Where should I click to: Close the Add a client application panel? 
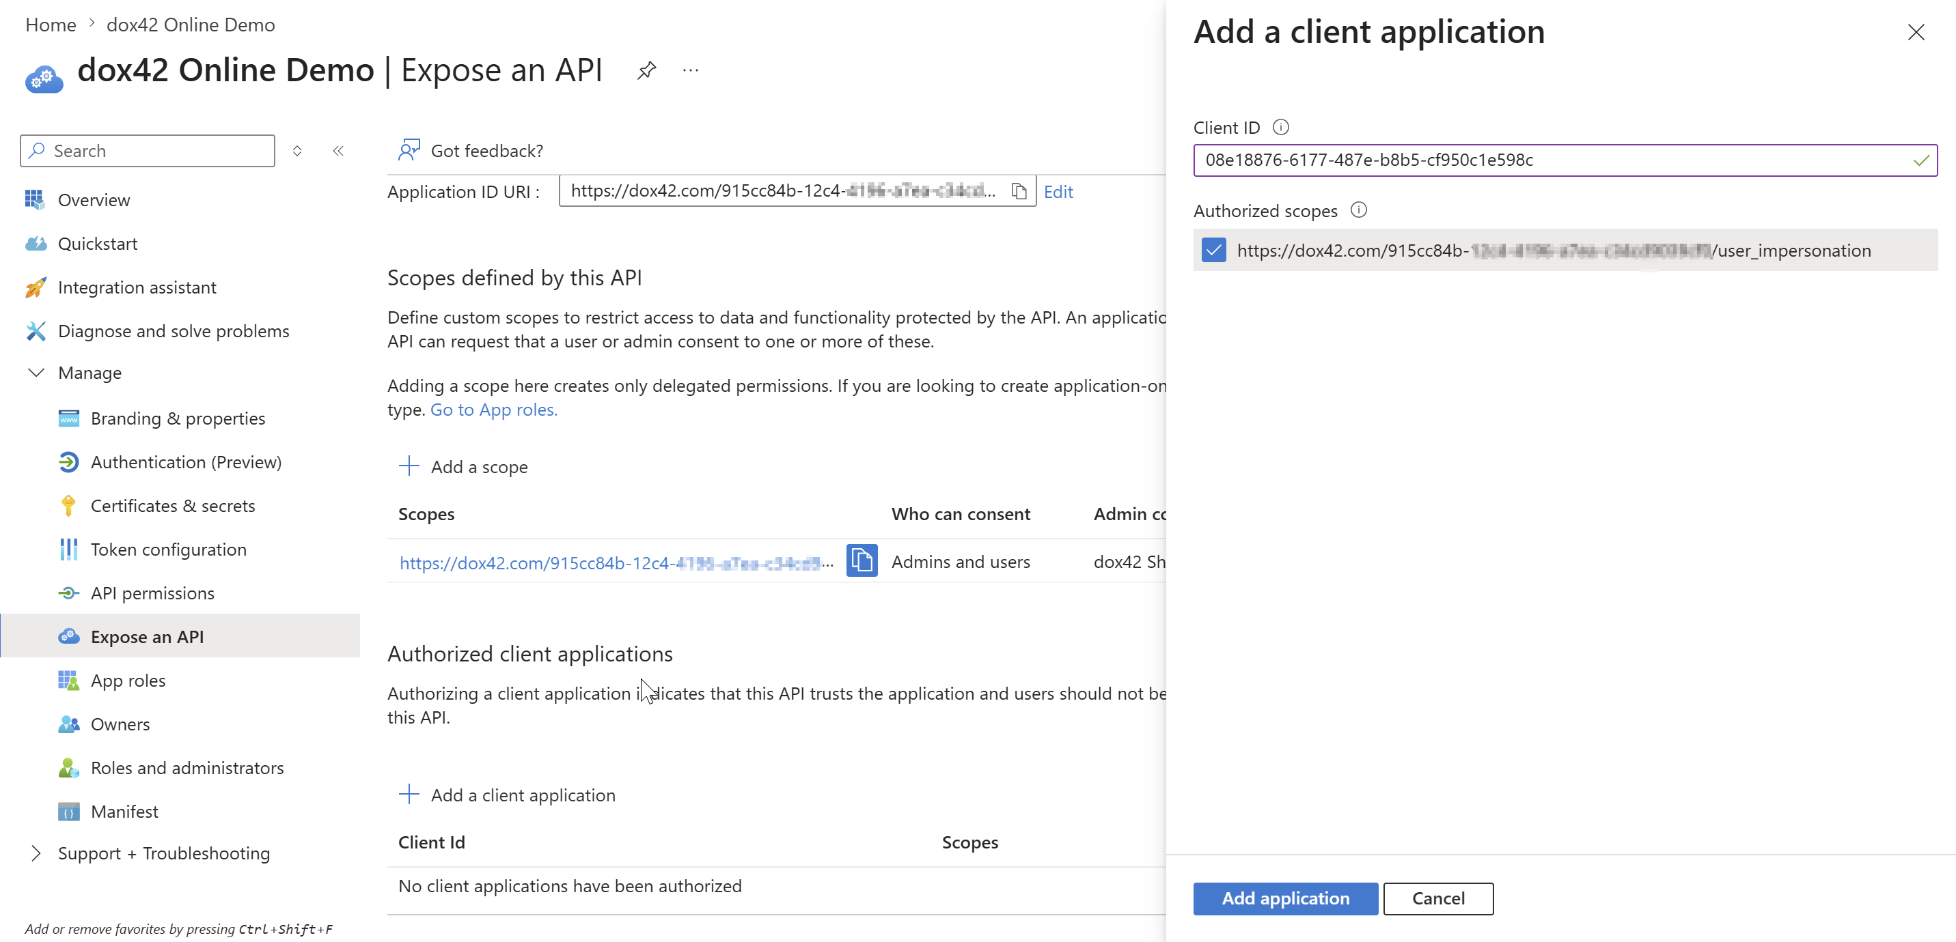click(1916, 32)
